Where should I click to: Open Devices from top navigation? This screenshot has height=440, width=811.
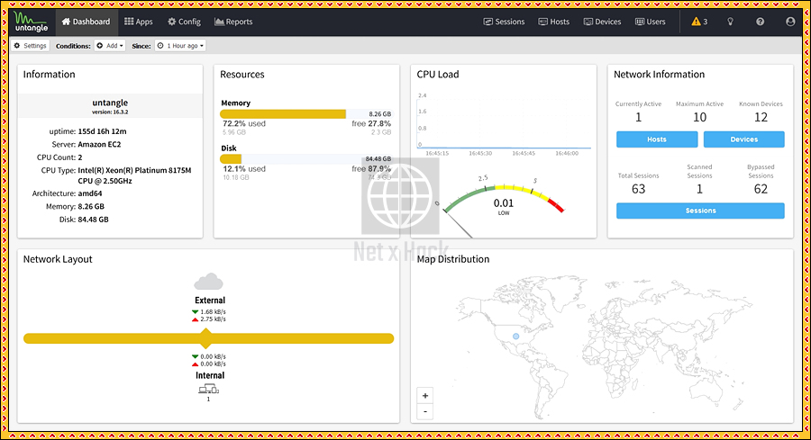pyautogui.click(x=602, y=22)
